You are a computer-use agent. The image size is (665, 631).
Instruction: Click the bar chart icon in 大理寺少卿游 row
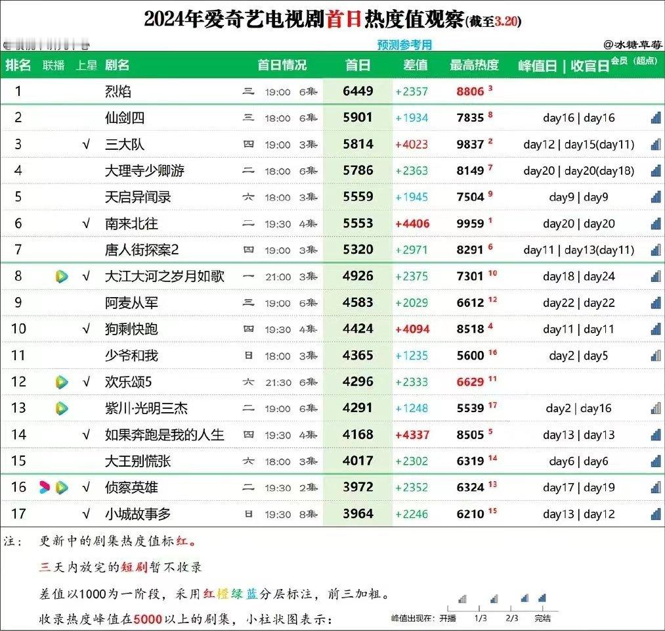tap(656, 171)
